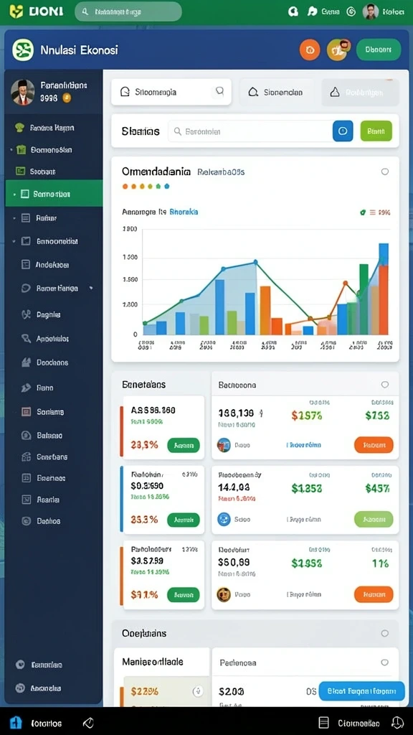Image resolution: width=413 pixels, height=735 pixels.
Task: Open the Anoaciua item at sidebar bottom
Action: coord(39,688)
